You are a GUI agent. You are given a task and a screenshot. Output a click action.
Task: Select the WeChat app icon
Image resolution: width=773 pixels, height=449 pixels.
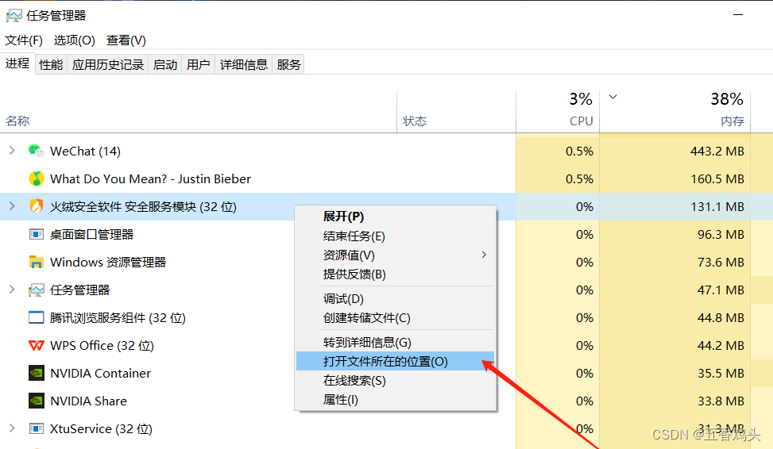point(36,151)
